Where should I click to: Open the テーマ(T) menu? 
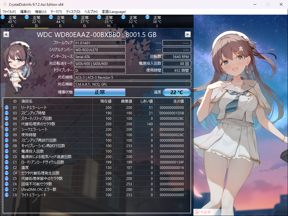[56, 12]
